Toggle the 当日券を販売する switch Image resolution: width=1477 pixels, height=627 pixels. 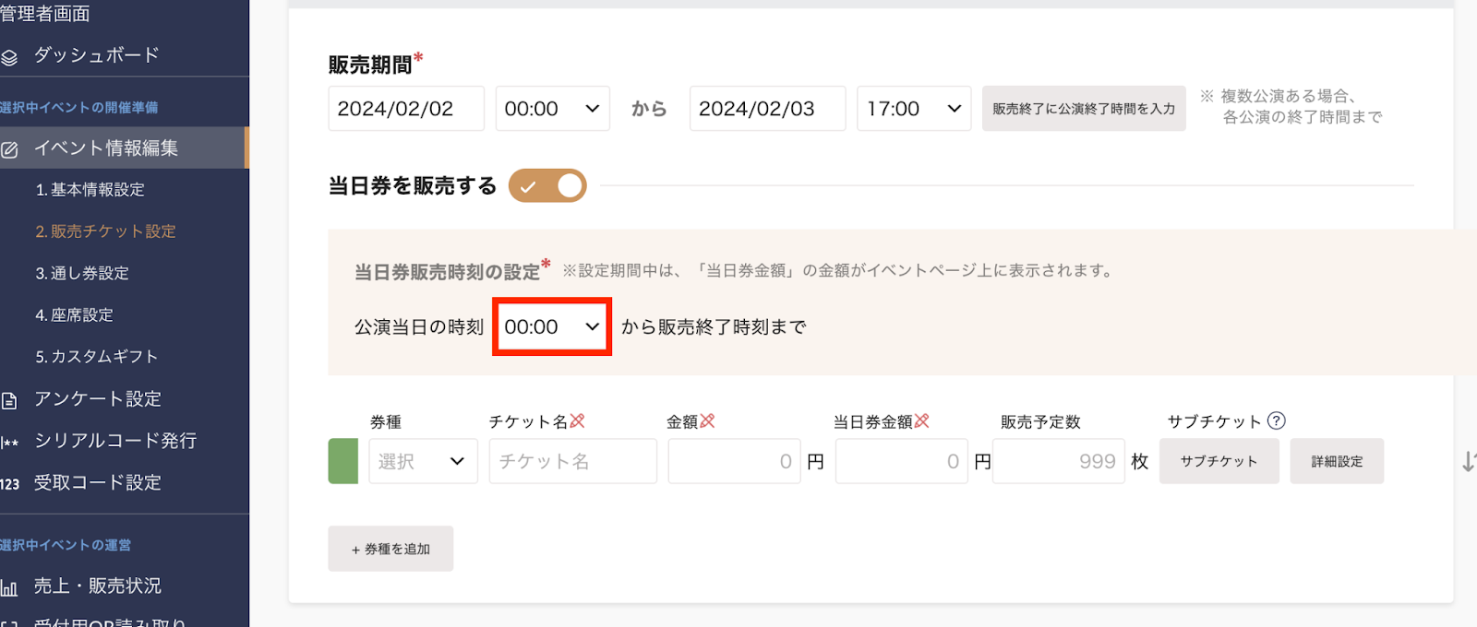tap(547, 185)
